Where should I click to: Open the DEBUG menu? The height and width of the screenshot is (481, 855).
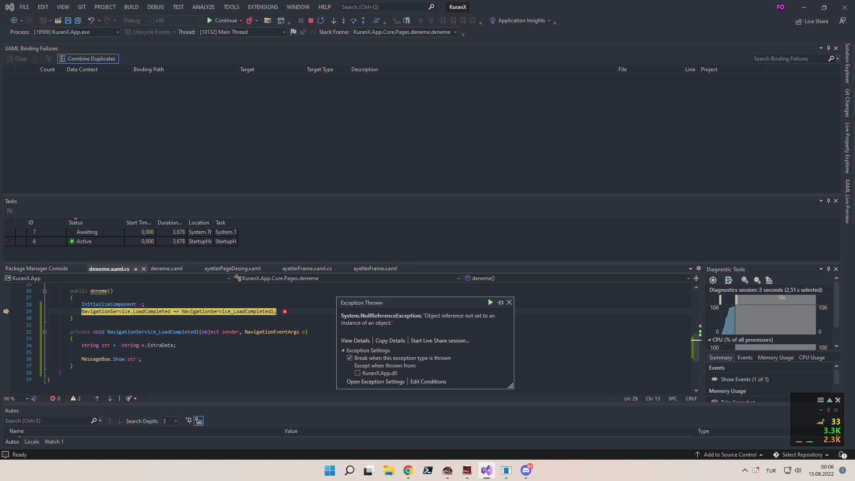155,7
